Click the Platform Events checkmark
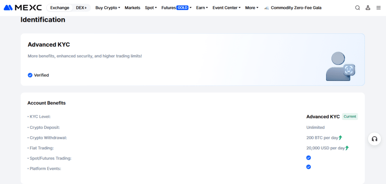 point(308,167)
